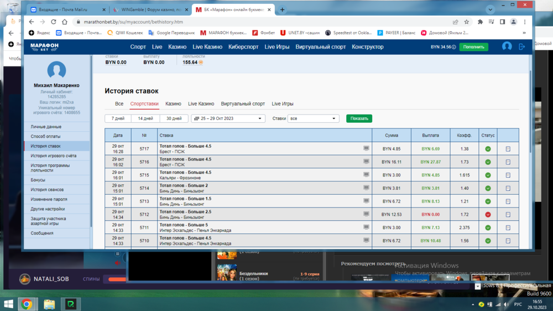Open Бонусы in the left sidebar
553x311 pixels.
(x=38, y=180)
